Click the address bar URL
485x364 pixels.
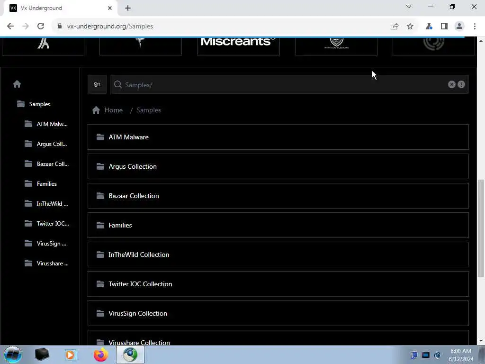[x=110, y=27]
